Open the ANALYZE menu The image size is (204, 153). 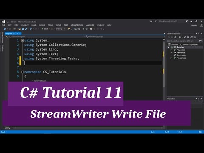click(x=90, y=25)
